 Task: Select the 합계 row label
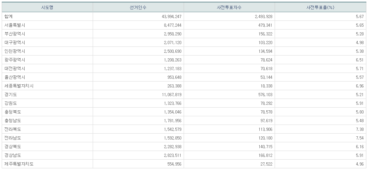coord(9,16)
